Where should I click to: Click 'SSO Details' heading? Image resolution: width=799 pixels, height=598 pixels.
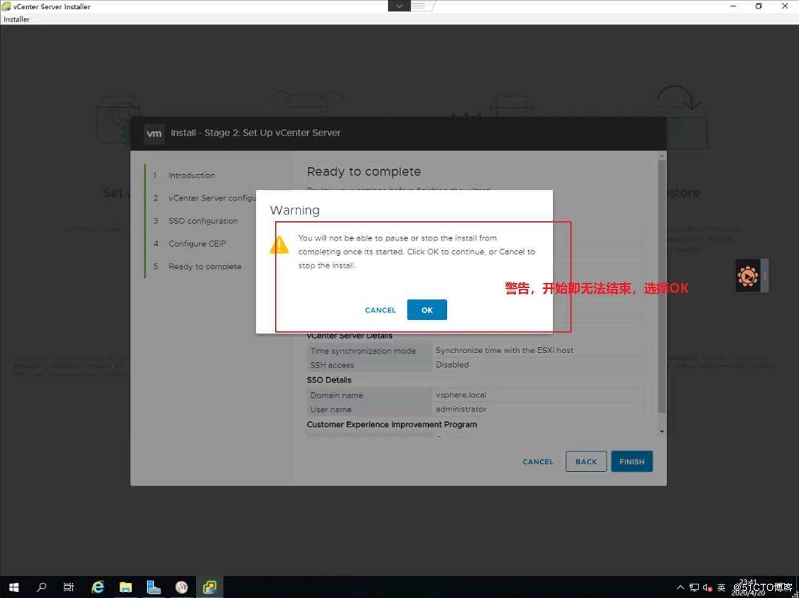[x=329, y=380]
